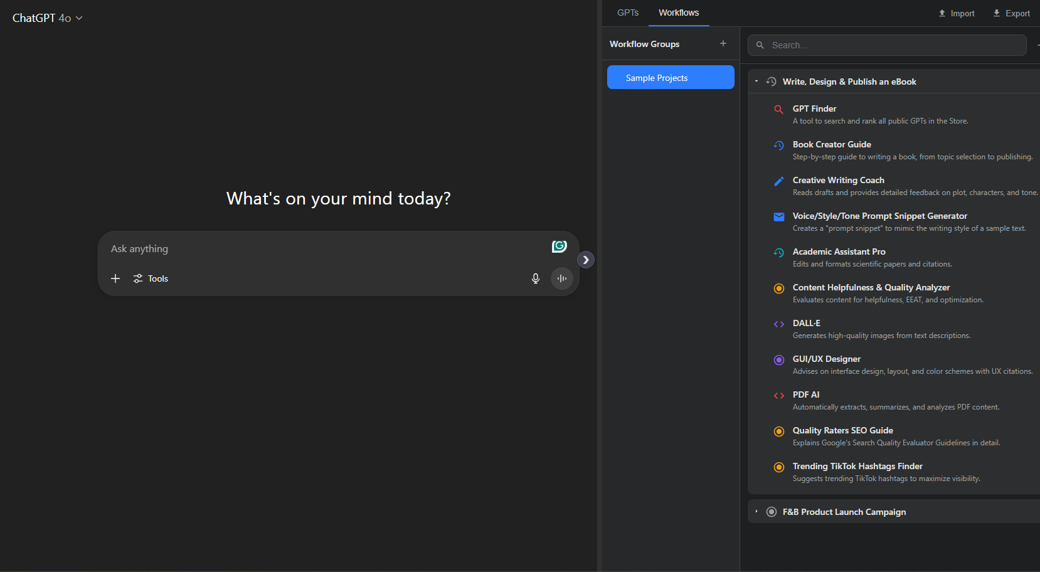Click the GPT Finder magnifier icon
This screenshot has width=1040, height=572.
tap(779, 109)
